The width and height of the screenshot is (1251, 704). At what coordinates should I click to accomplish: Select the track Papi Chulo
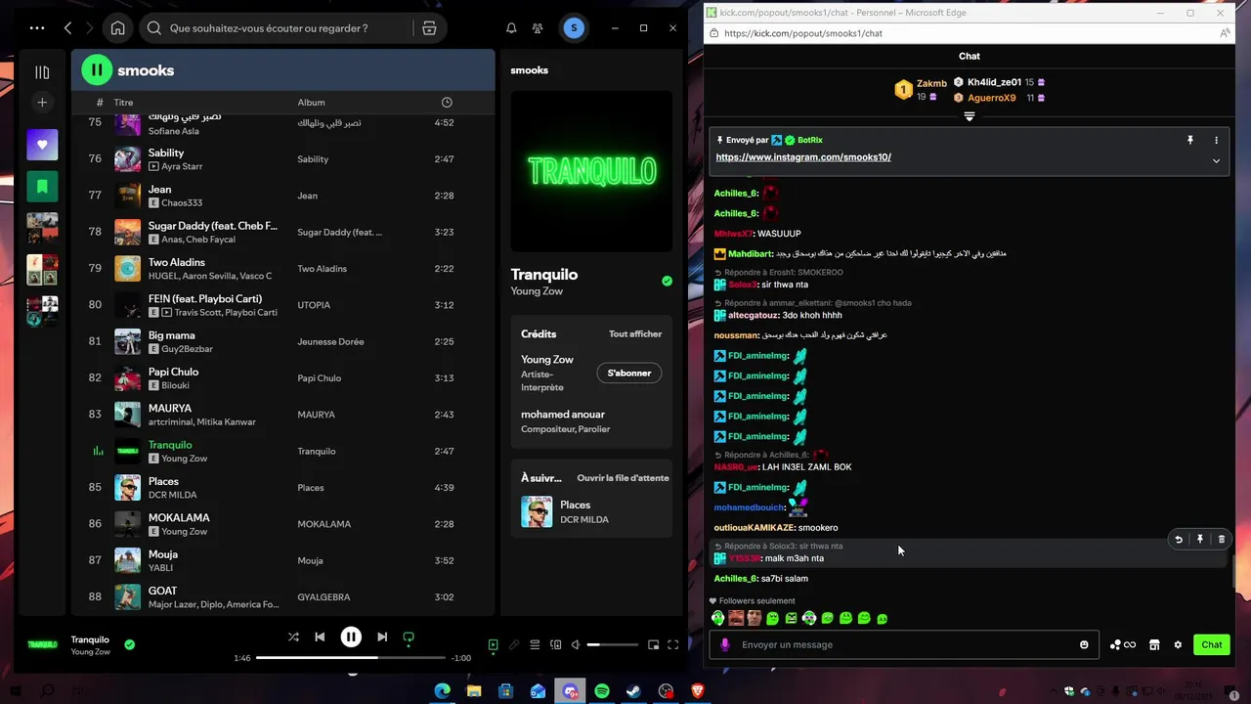click(282, 377)
